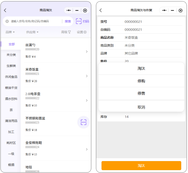Go back from 商品淘汰 list screen
188x173 pixels.
point(5,10)
